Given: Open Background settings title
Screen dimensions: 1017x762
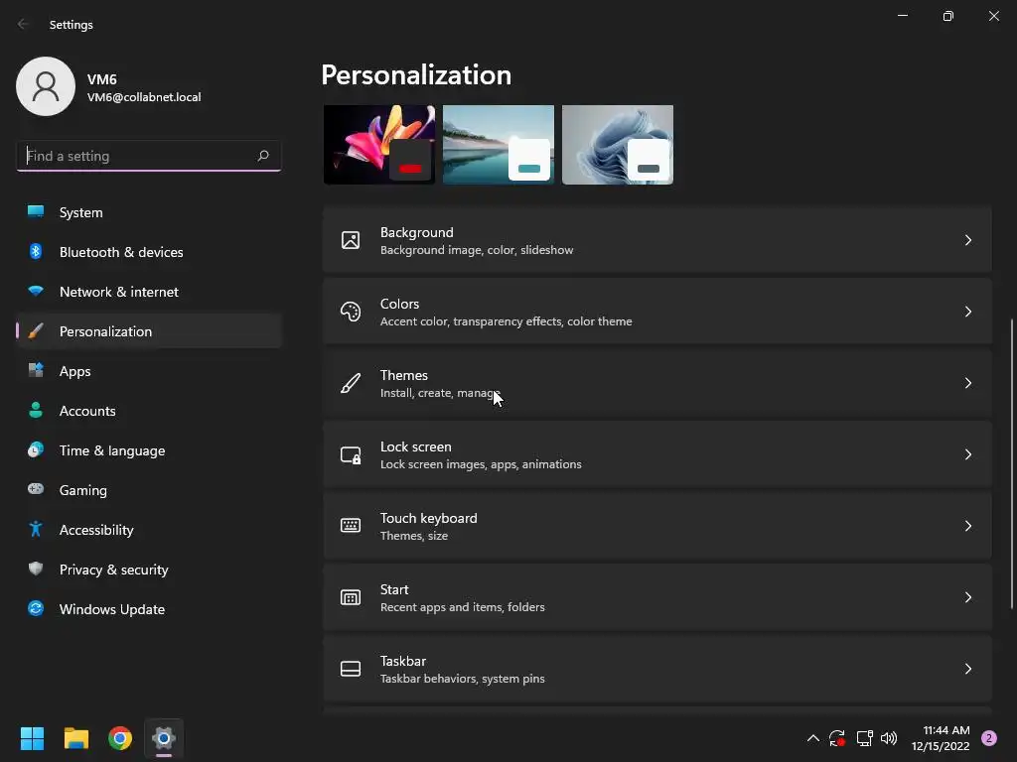Looking at the screenshot, I should click(416, 232).
